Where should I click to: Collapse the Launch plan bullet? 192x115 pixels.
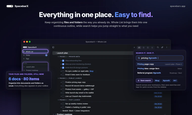pyautogui.click(x=56, y=53)
